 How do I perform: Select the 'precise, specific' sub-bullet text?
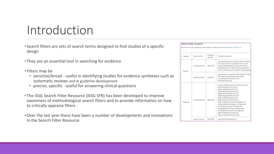pyautogui.click(x=85, y=86)
